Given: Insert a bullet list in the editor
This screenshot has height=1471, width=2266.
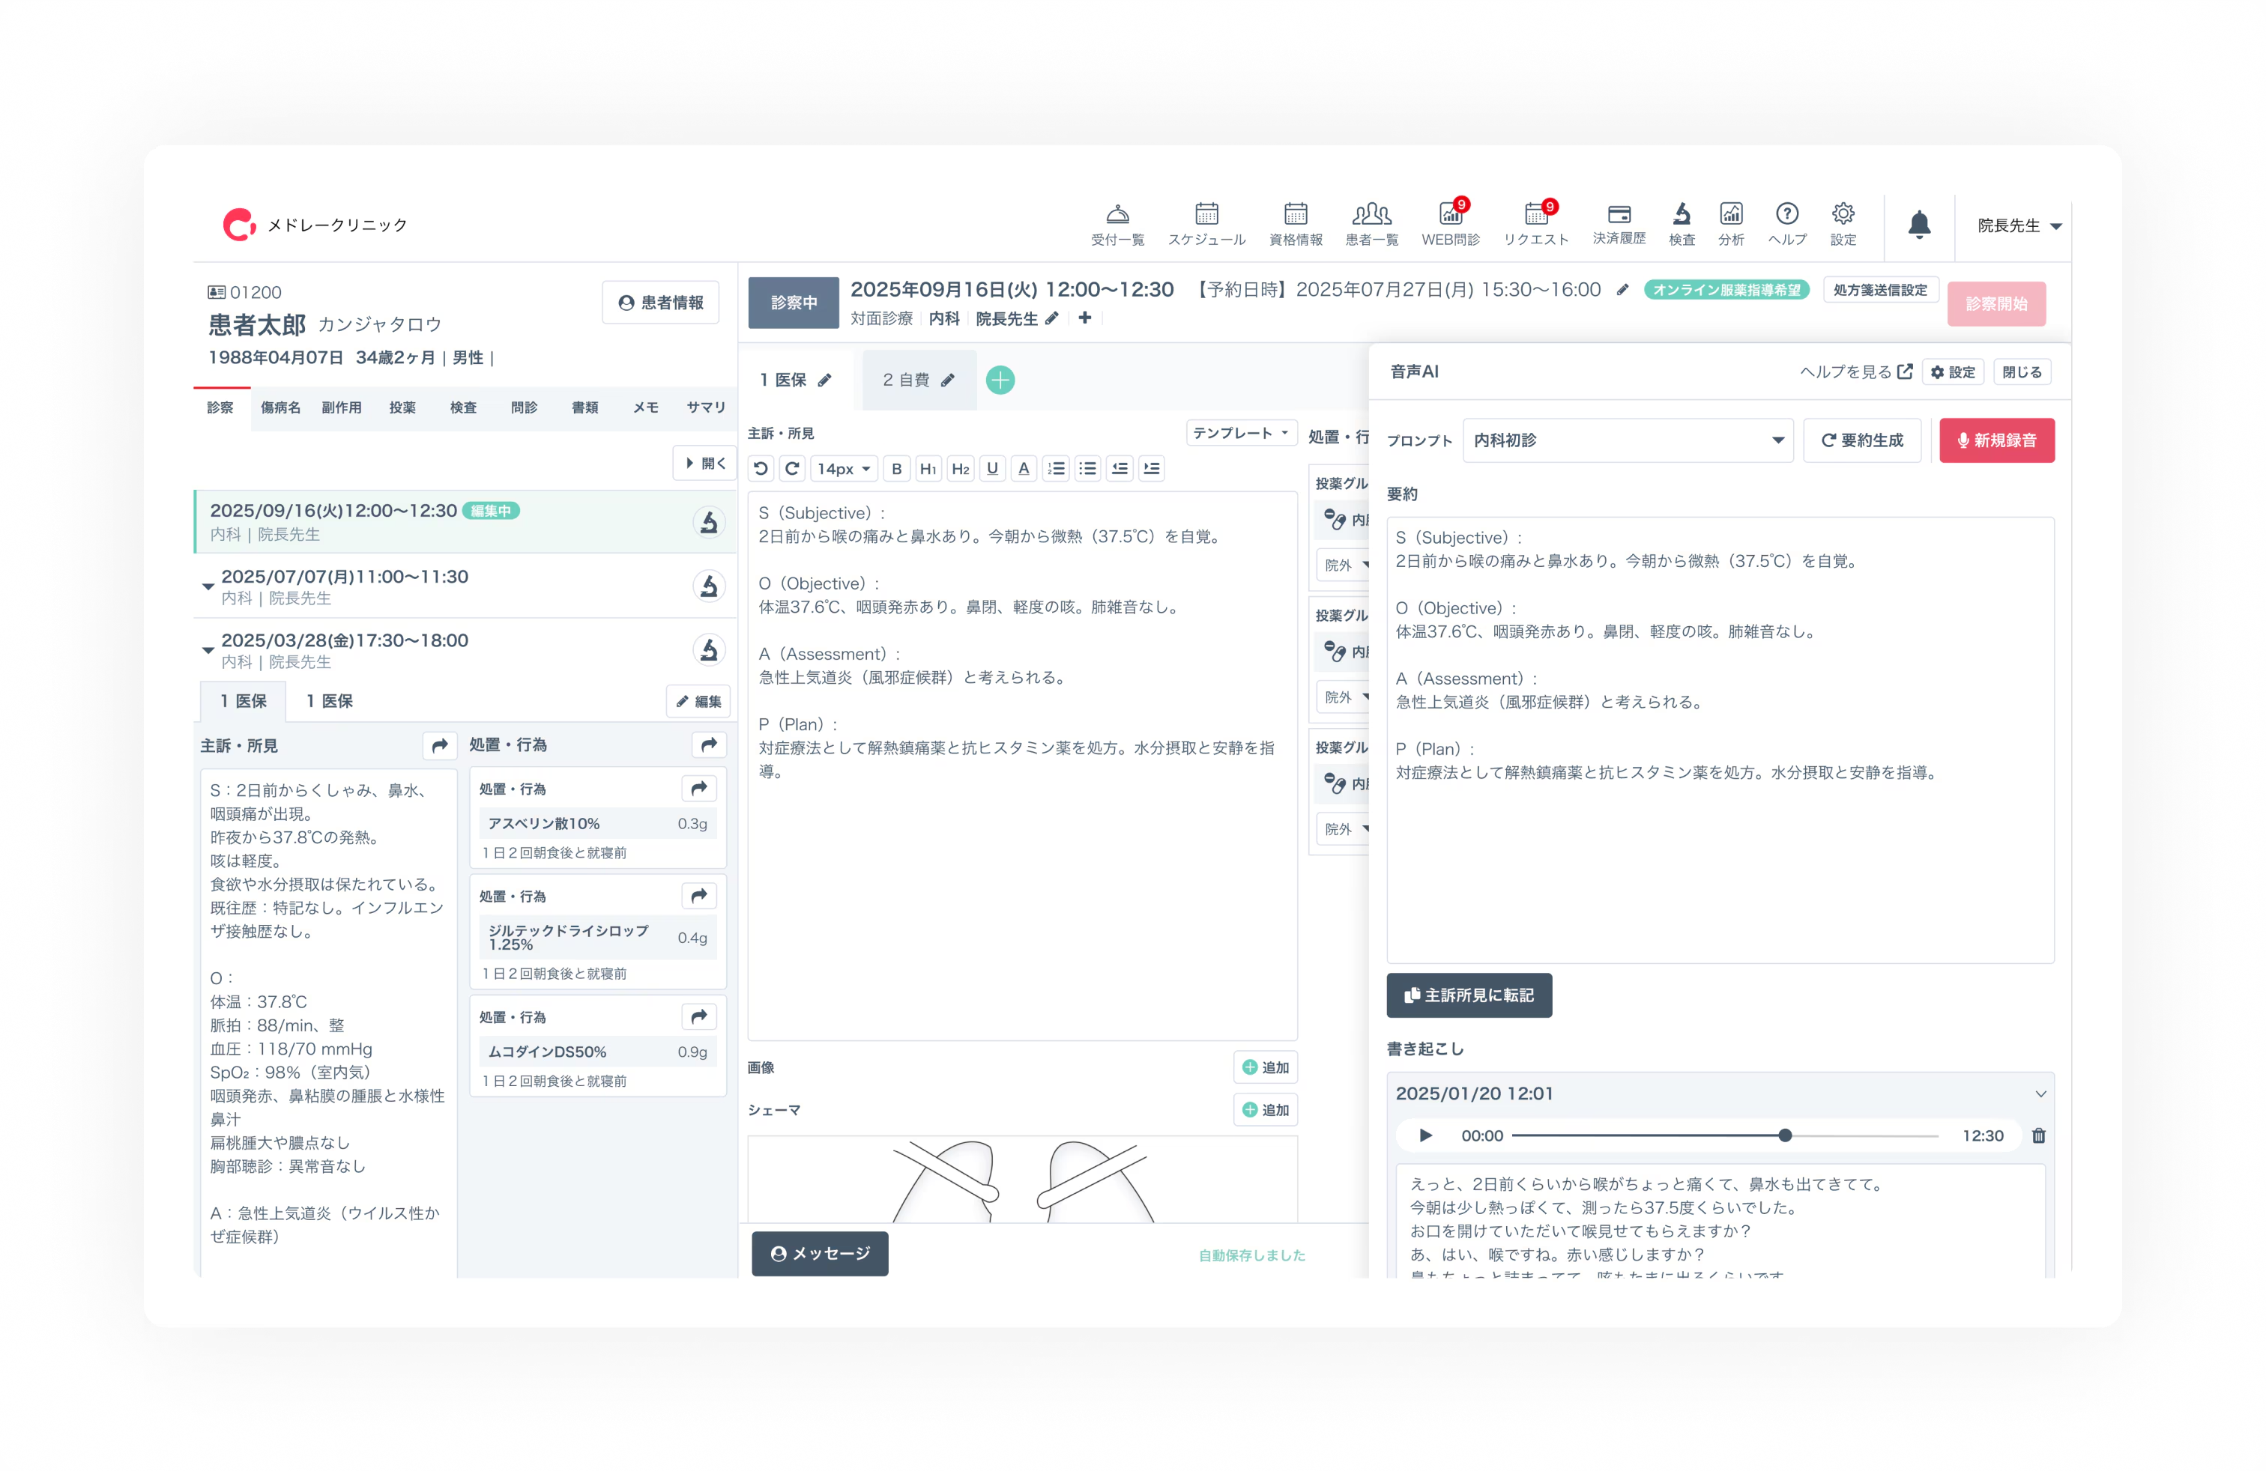Looking at the screenshot, I should click(x=1087, y=468).
